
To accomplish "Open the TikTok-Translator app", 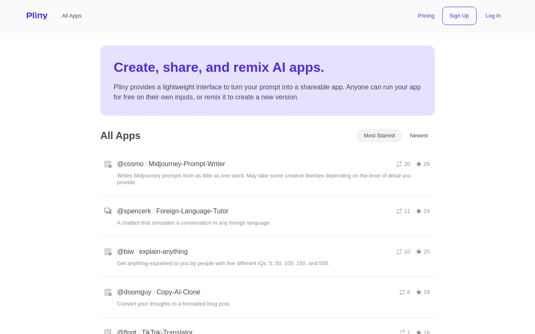I will coord(167,332).
